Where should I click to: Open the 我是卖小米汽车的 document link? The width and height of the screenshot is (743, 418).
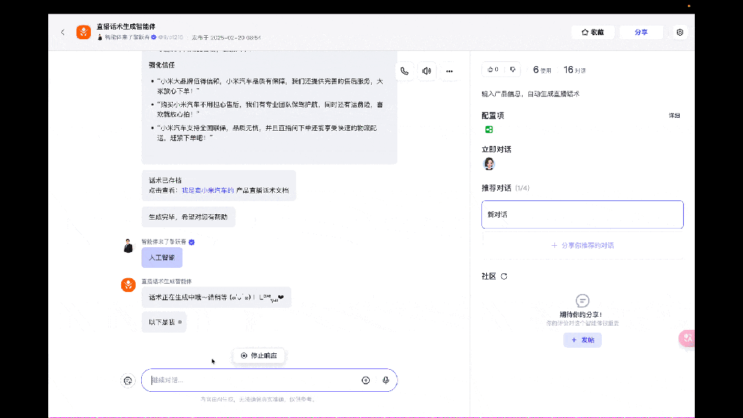pyautogui.click(x=207, y=190)
